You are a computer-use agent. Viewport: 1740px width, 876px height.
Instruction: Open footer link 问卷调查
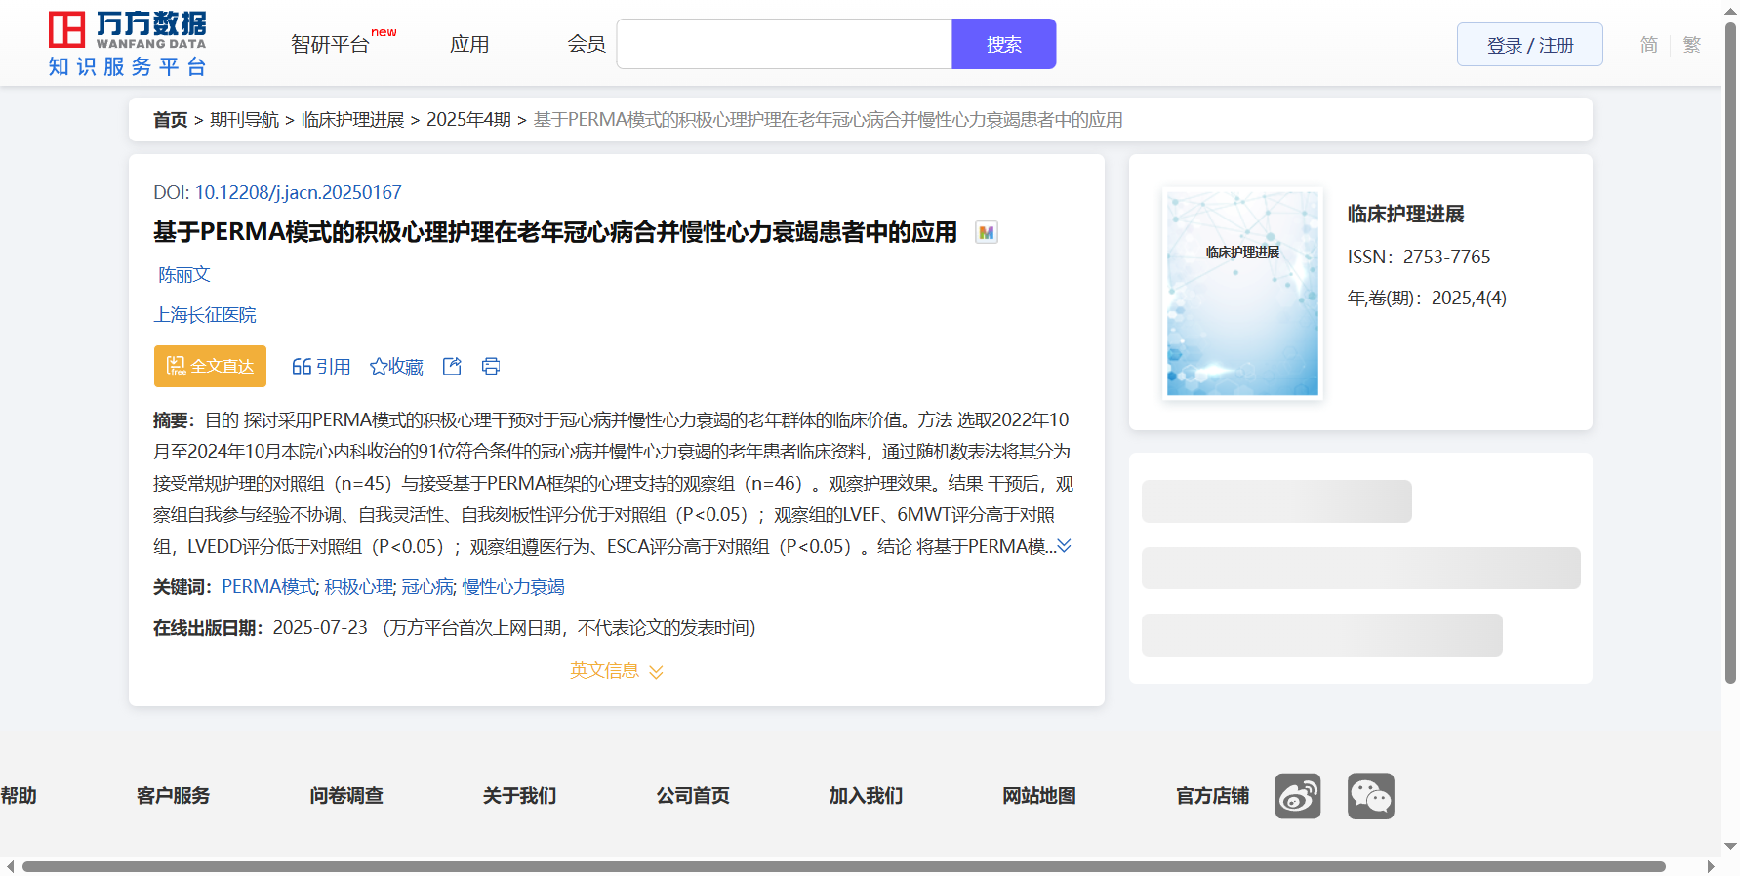tap(346, 796)
